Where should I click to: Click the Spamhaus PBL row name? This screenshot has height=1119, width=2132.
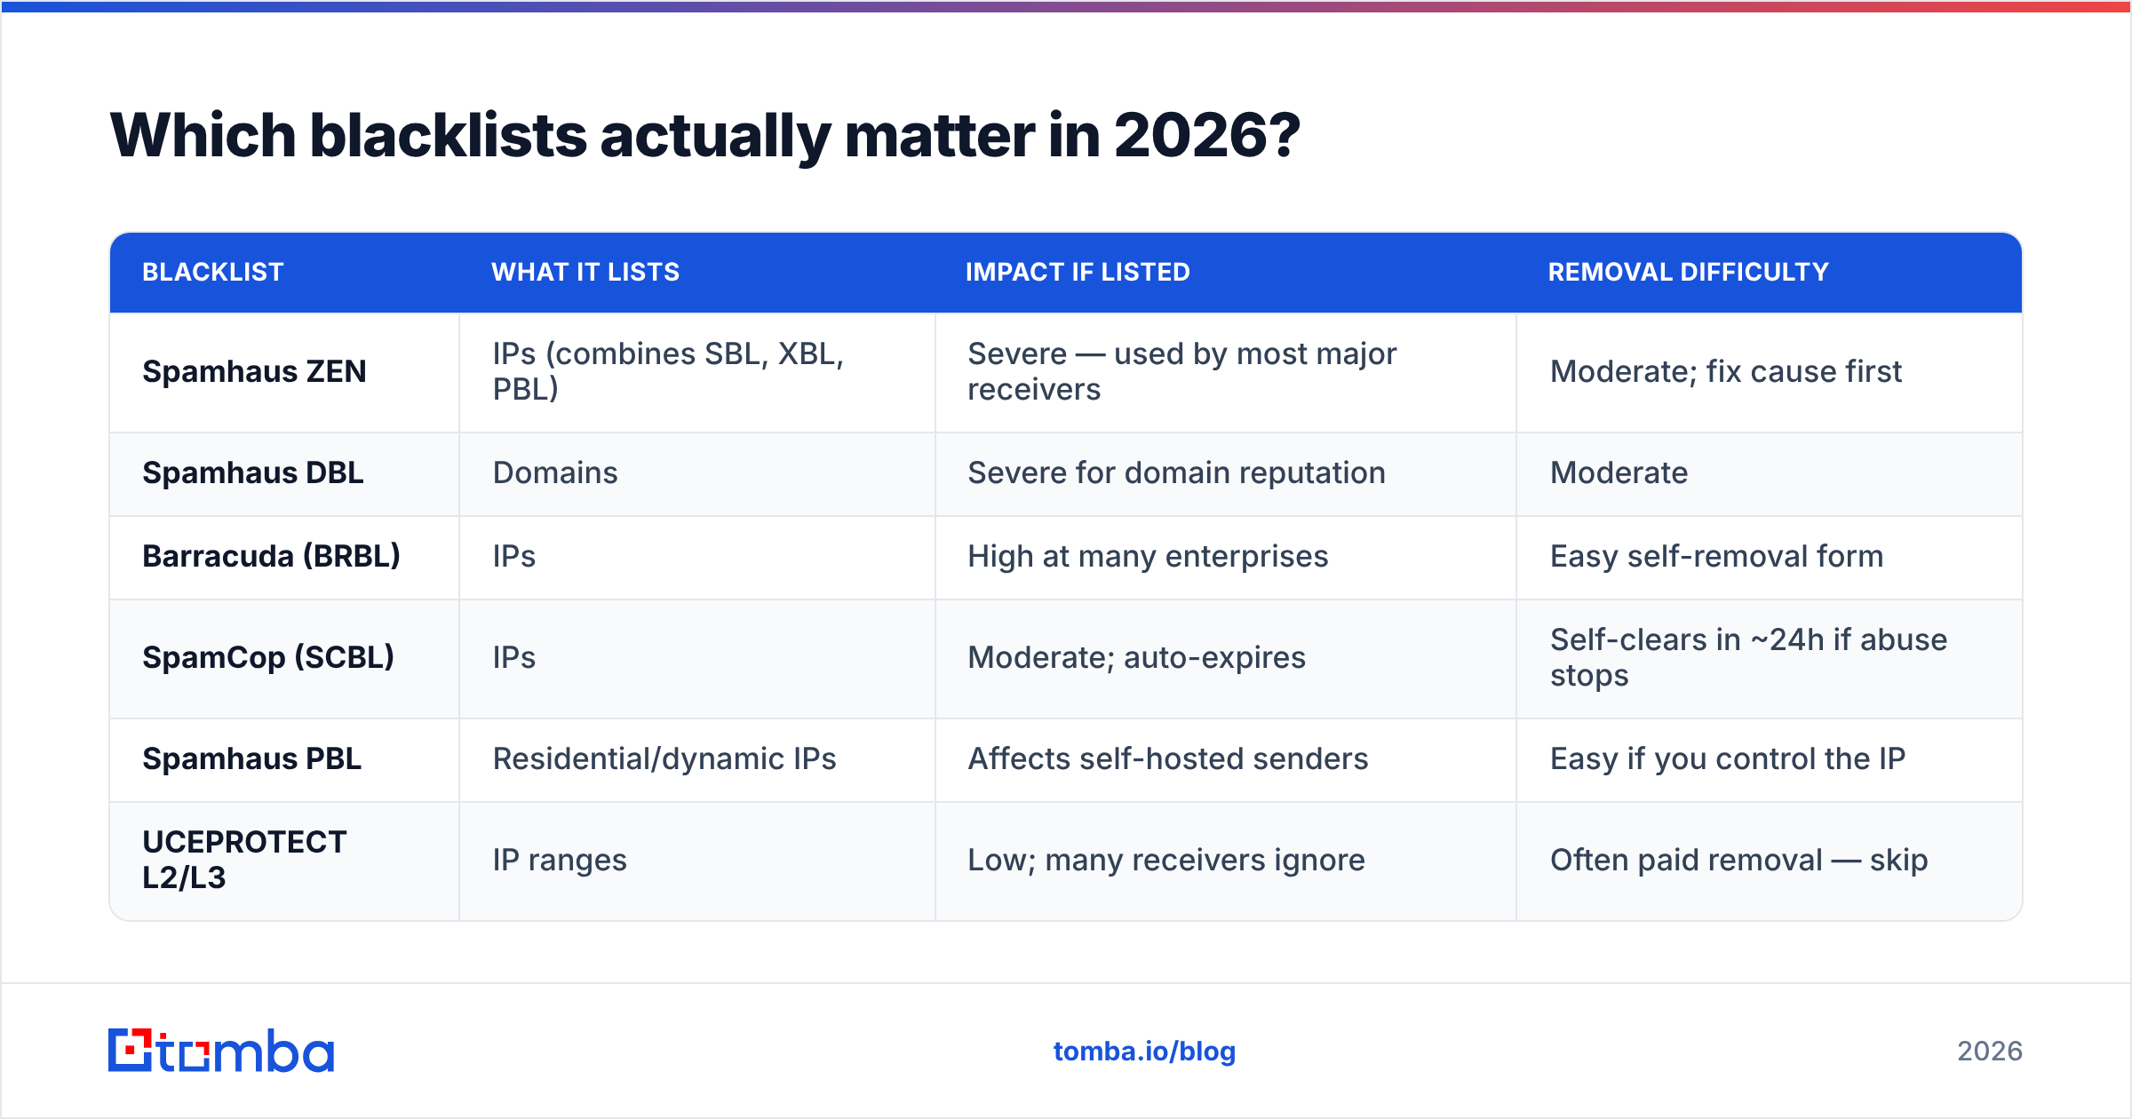[x=251, y=758]
